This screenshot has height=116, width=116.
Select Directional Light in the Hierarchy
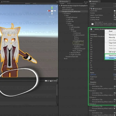pyautogui.click(x=68, y=9)
